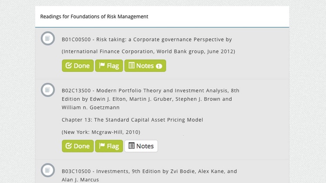Mark the Risk taking reading as Done

(78, 66)
